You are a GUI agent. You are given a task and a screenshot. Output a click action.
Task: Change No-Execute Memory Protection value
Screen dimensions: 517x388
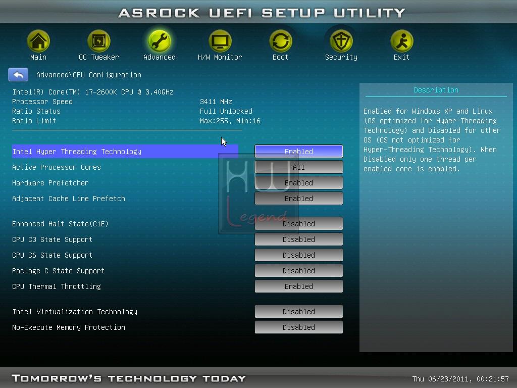click(x=299, y=327)
